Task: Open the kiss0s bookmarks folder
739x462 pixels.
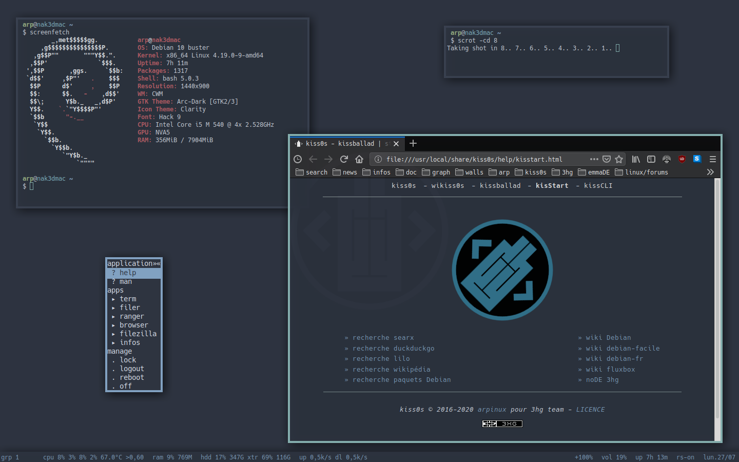Action: tap(531, 172)
